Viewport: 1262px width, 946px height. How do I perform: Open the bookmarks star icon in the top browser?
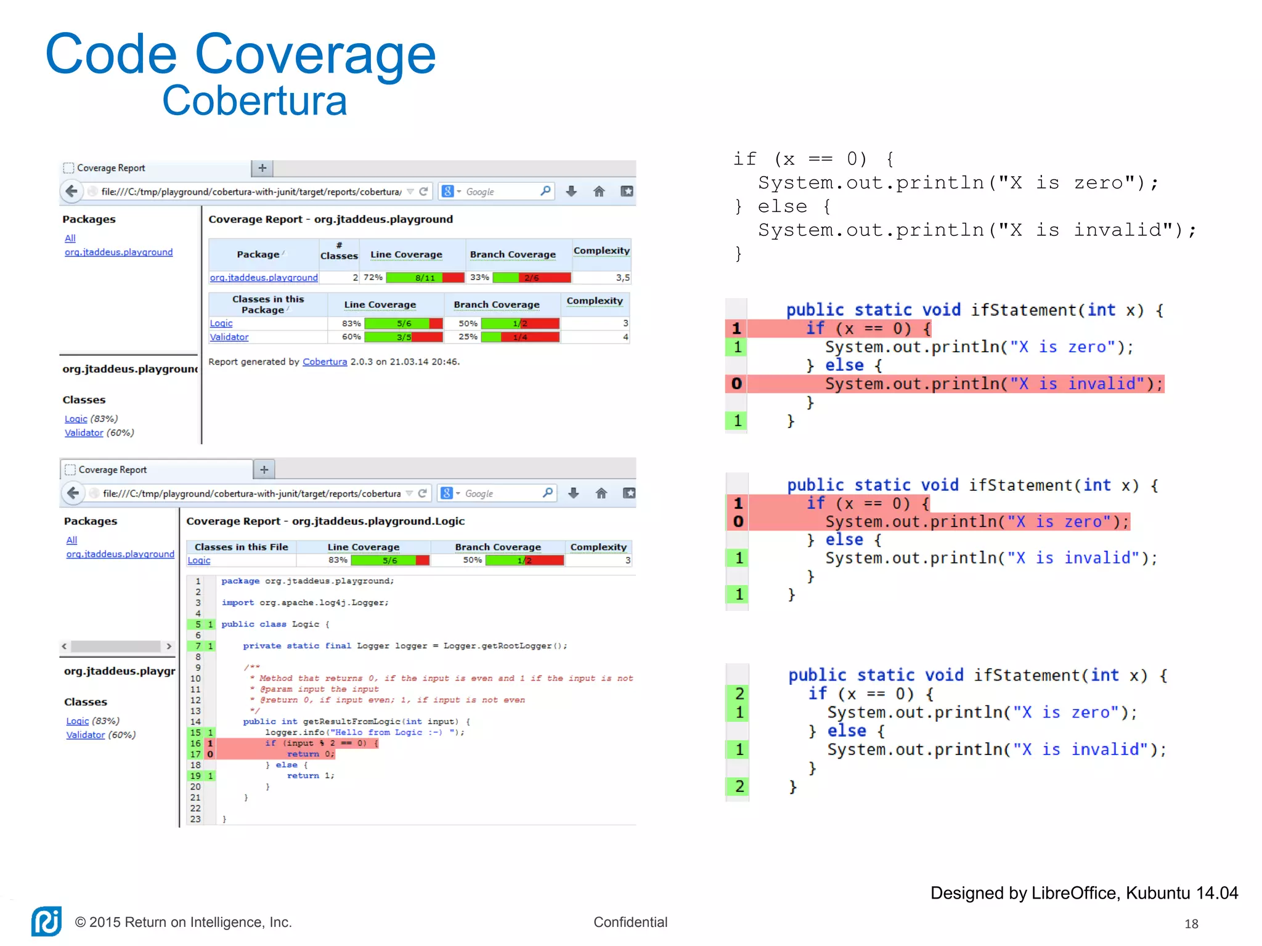coord(627,192)
